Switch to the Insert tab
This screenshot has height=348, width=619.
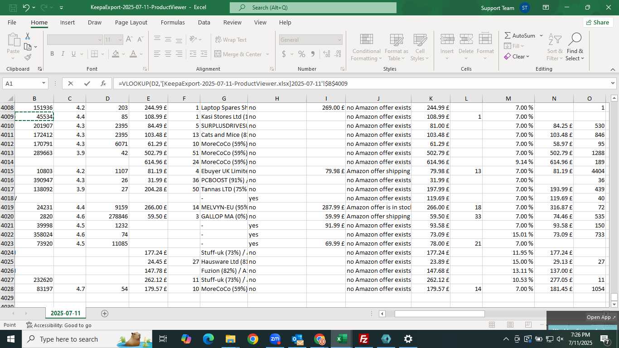pos(68,22)
